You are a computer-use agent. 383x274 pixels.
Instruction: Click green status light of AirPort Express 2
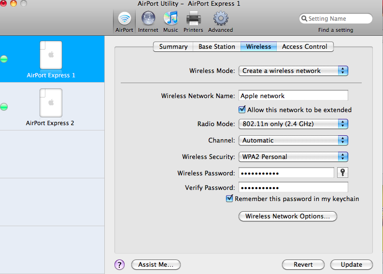[4, 107]
